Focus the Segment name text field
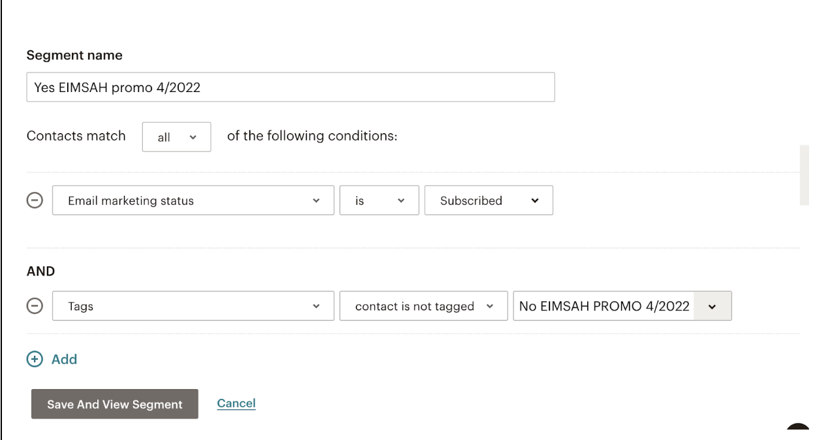Screen dimensions: 813x440 (290, 87)
